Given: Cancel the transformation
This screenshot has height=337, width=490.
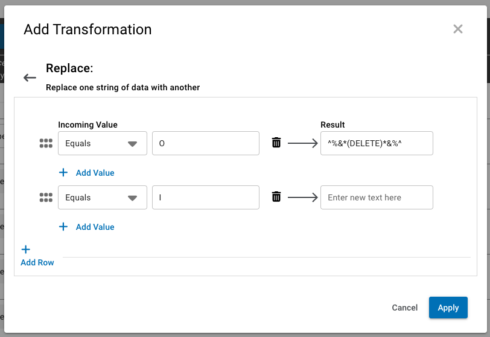Looking at the screenshot, I should tap(405, 308).
